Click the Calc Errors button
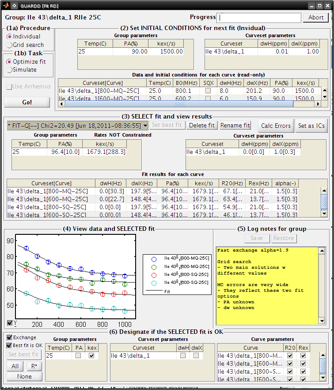 click(276, 126)
